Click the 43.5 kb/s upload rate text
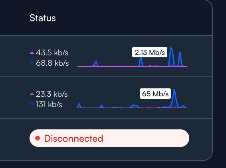Viewport: 226px width, 168px height. pos(52,53)
